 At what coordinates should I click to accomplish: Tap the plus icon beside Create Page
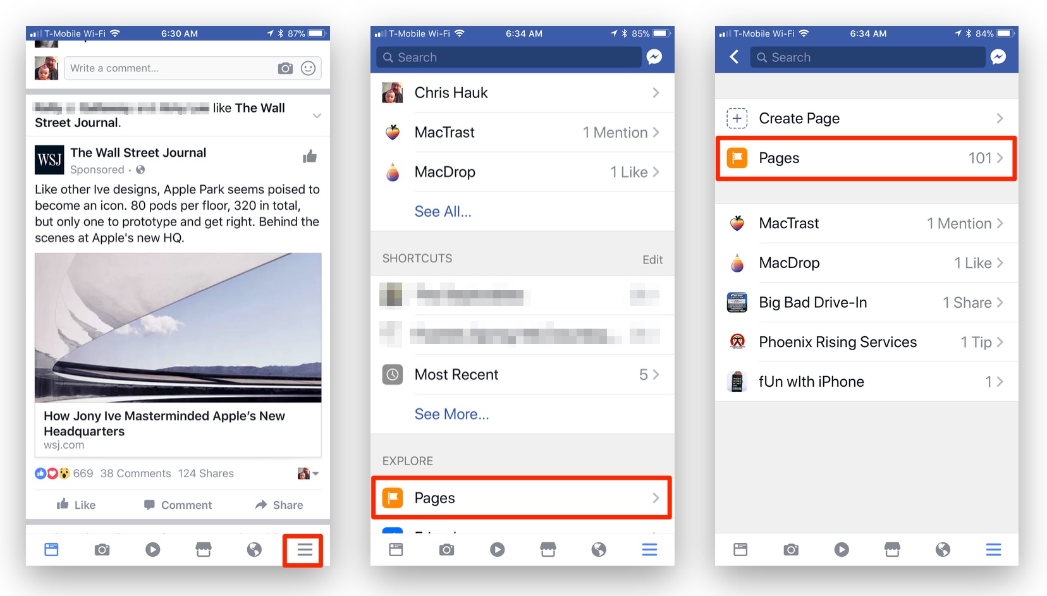(x=737, y=118)
